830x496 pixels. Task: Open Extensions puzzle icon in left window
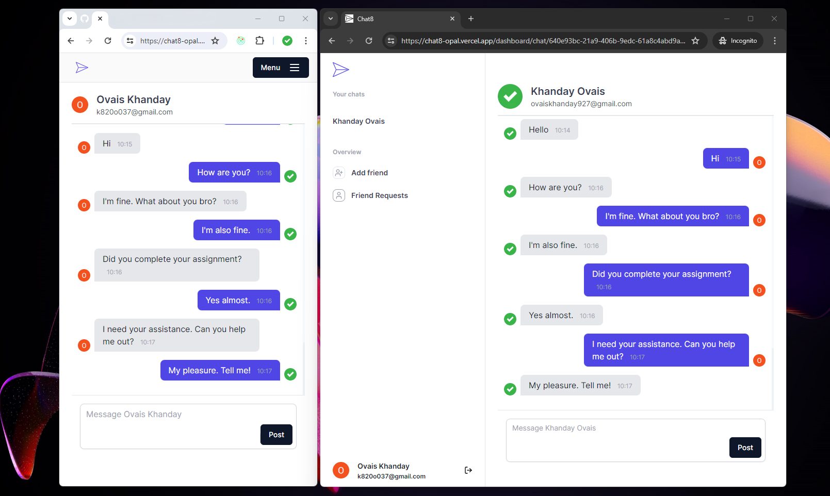point(260,41)
